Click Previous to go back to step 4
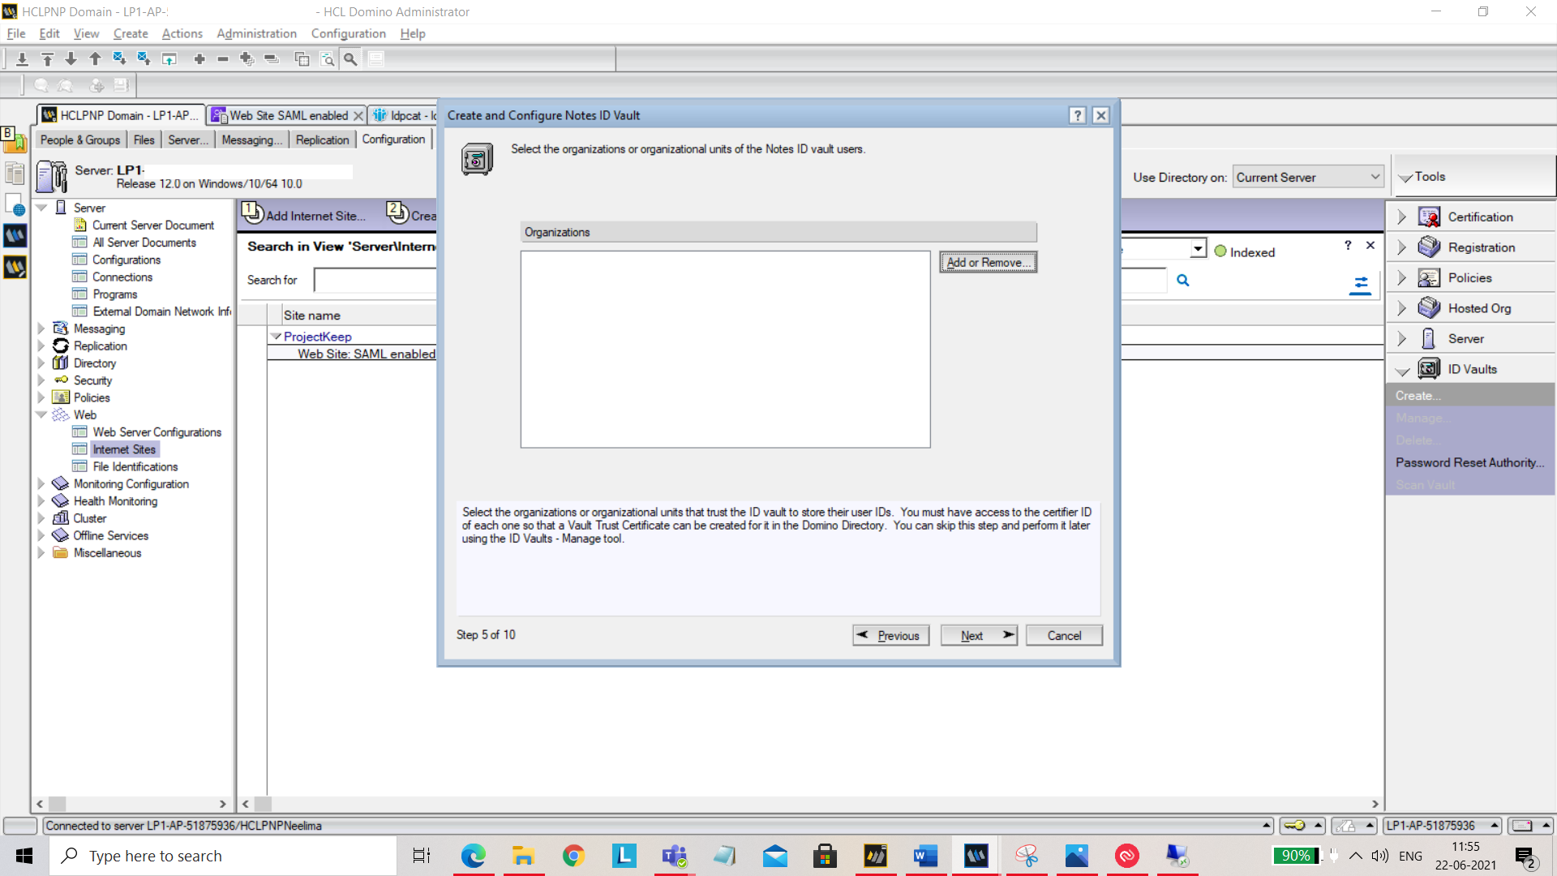 pyautogui.click(x=890, y=634)
